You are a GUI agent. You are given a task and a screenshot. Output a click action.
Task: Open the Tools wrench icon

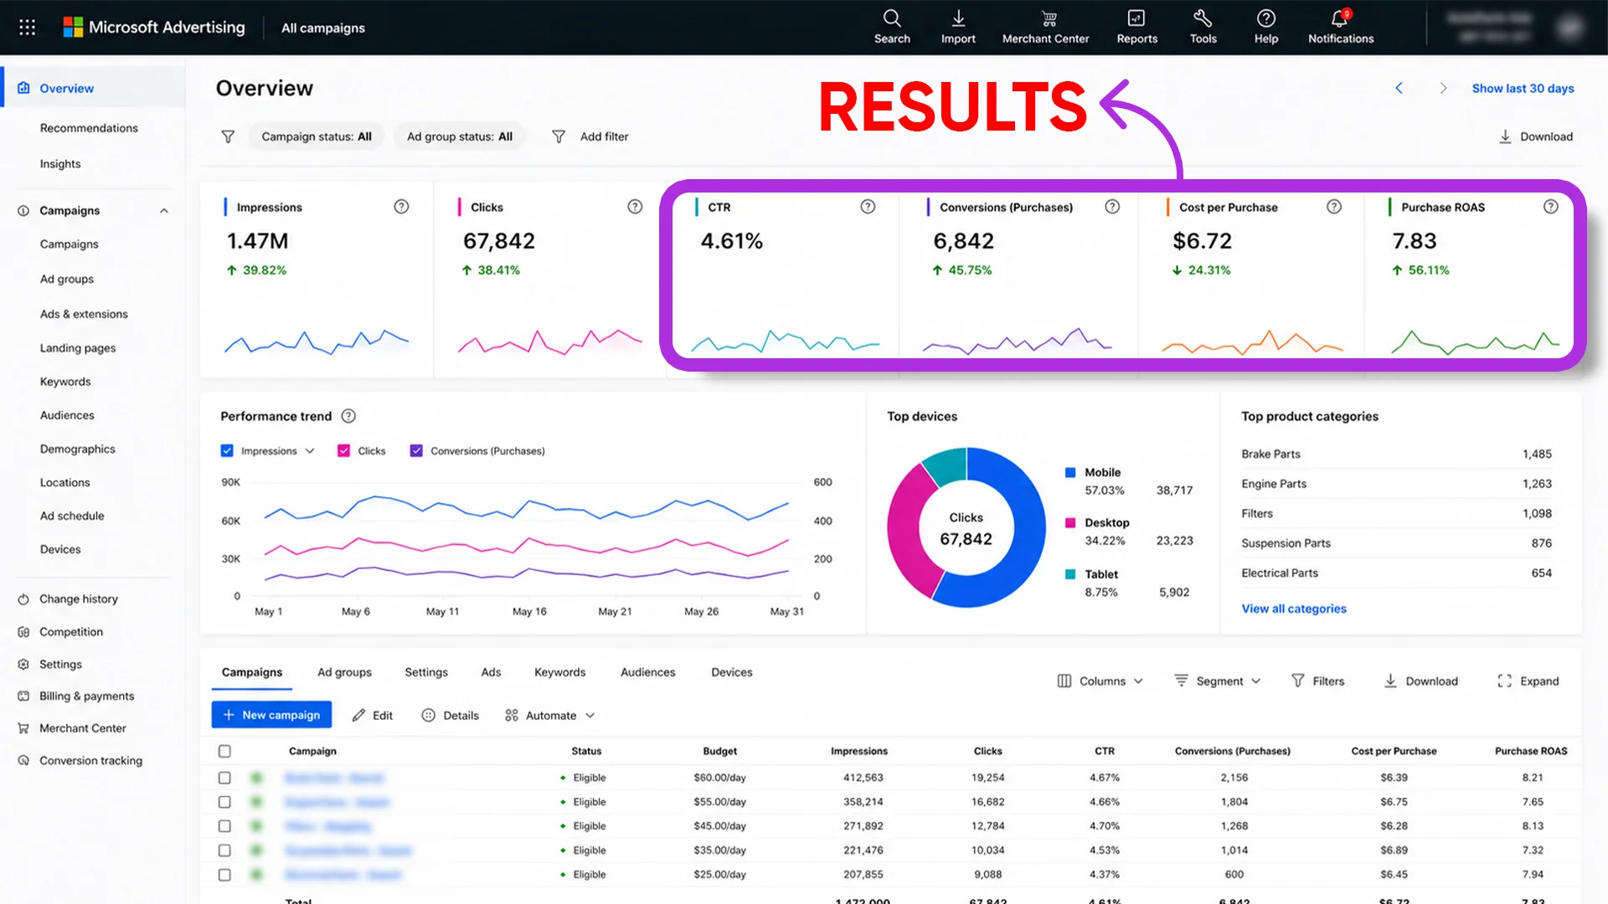click(x=1203, y=18)
